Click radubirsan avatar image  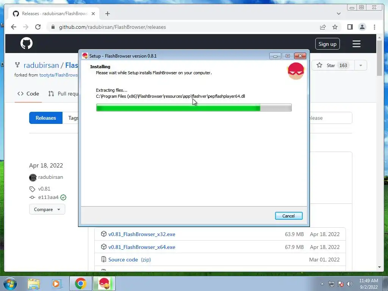[33, 177]
